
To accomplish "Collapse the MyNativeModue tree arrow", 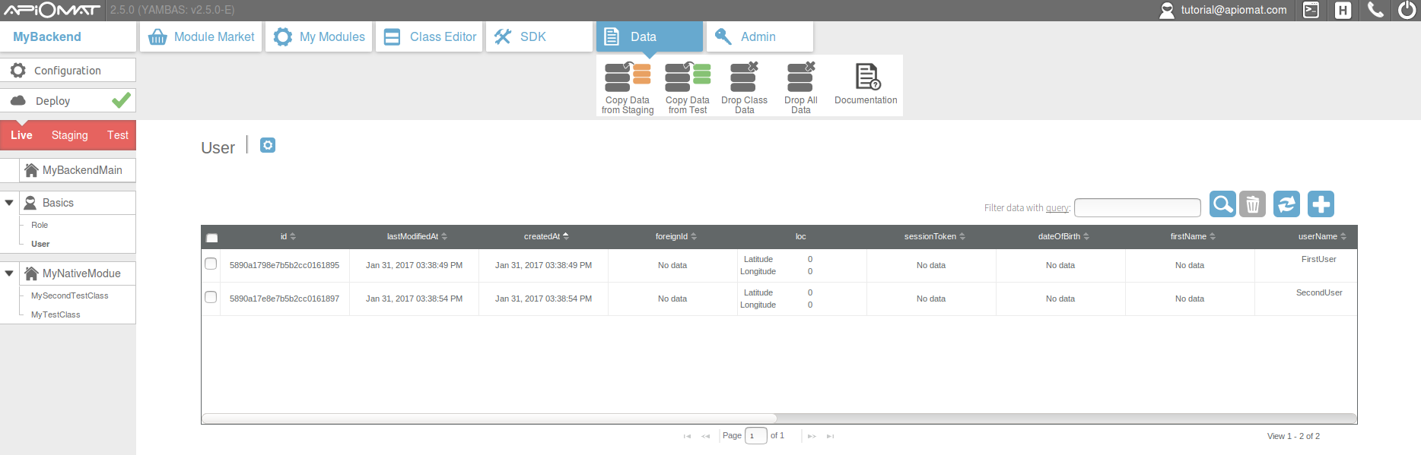I will click(9, 273).
